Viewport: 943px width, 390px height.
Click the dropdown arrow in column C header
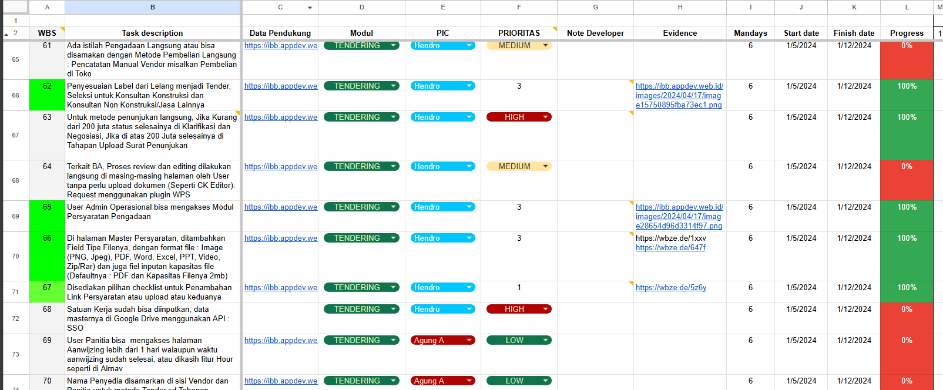[x=310, y=8]
